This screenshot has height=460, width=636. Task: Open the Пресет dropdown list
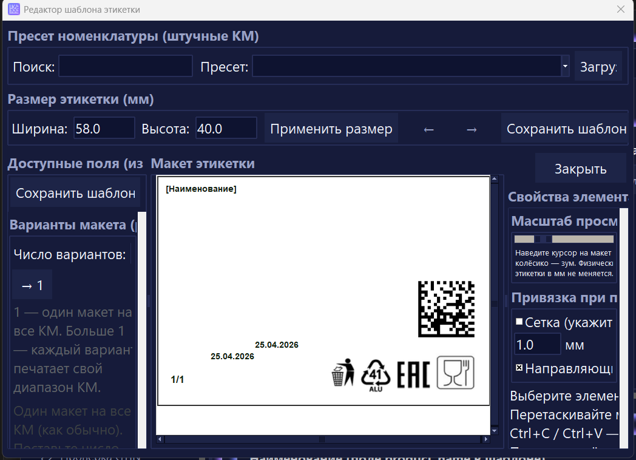coord(565,66)
